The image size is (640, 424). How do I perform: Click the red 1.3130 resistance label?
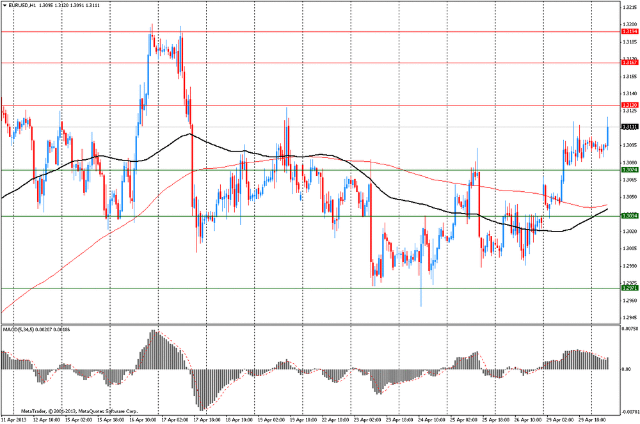point(628,105)
